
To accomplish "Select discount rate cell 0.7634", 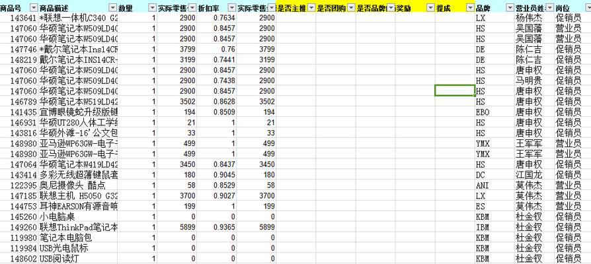I will pyautogui.click(x=216, y=18).
